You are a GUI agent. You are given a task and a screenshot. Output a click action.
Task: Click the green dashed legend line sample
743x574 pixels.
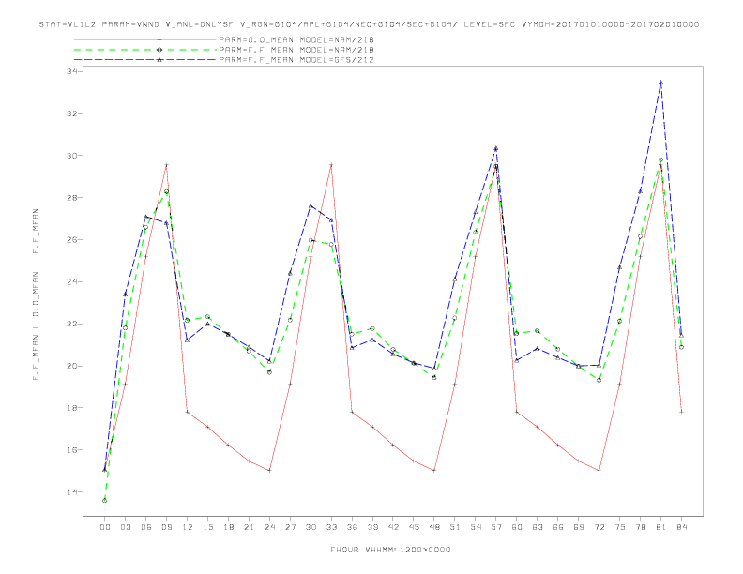[145, 50]
